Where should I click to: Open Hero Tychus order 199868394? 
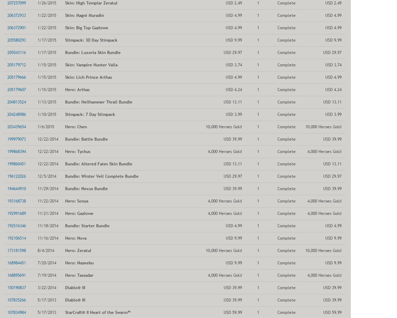point(17,152)
